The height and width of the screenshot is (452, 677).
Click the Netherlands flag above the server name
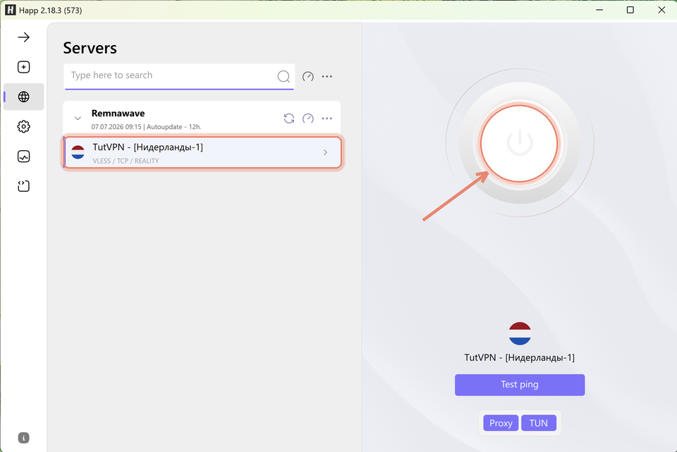pos(520,334)
